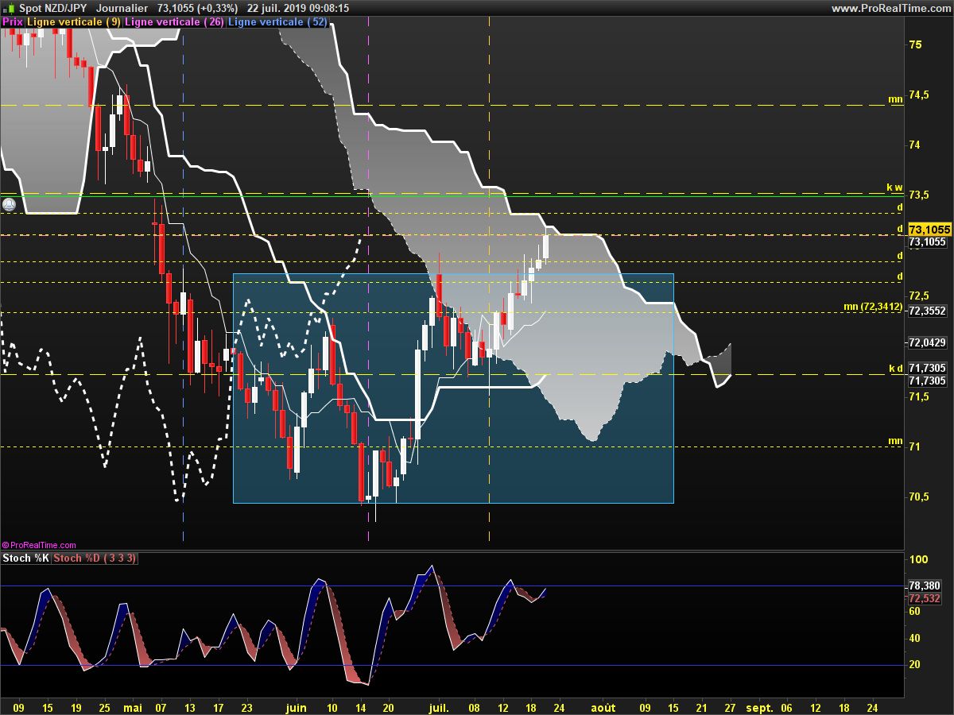Click the août label on the date axis

[x=603, y=706]
